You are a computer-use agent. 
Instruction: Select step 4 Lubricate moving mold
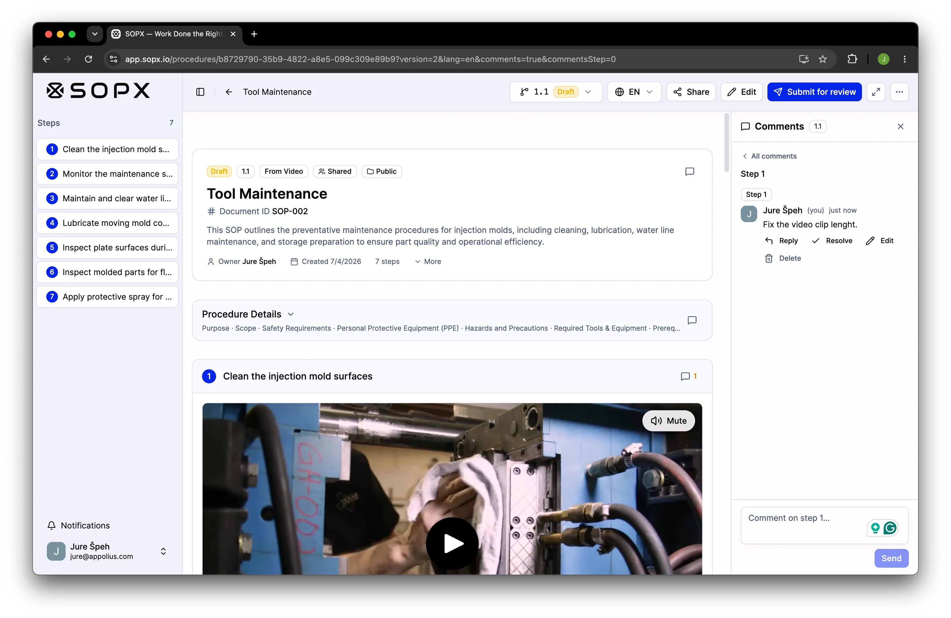(x=107, y=223)
